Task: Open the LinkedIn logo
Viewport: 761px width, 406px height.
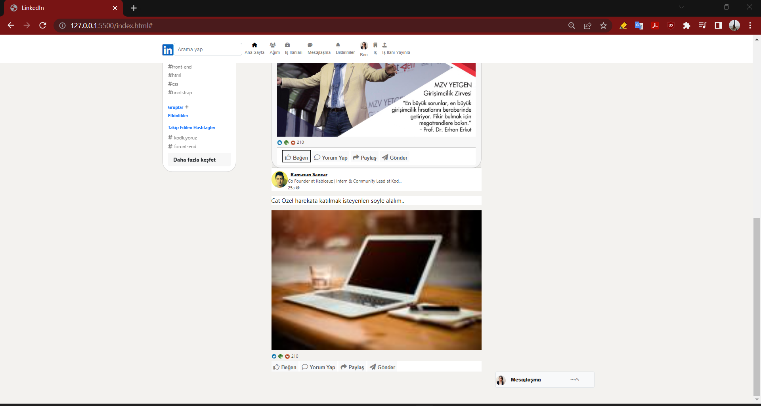Action: (x=167, y=50)
